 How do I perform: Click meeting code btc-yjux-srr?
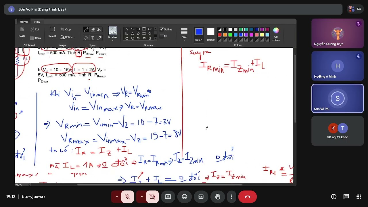coord(34,197)
